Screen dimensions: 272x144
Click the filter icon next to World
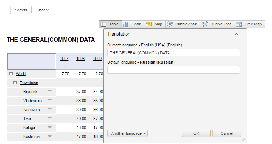(50, 74)
